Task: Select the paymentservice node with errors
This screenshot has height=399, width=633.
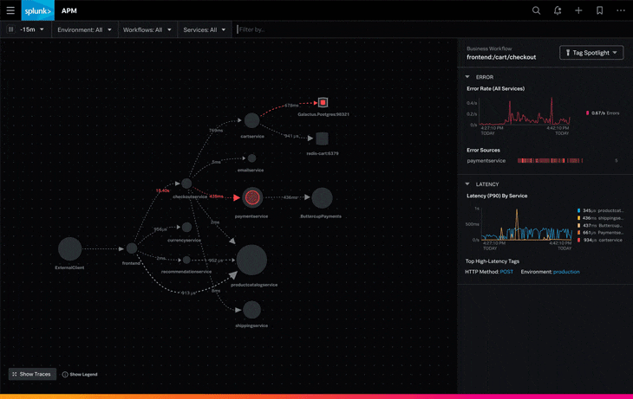Action: tap(251, 197)
